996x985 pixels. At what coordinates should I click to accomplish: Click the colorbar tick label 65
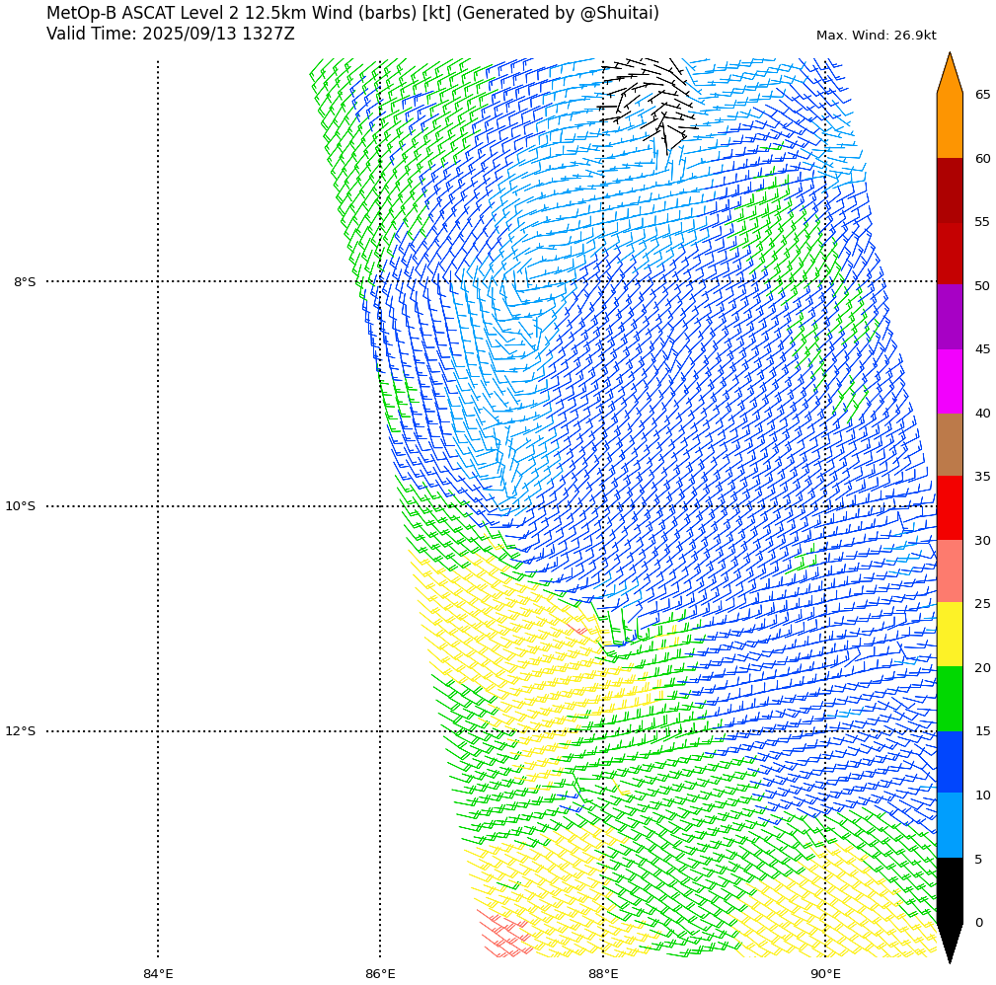click(982, 95)
